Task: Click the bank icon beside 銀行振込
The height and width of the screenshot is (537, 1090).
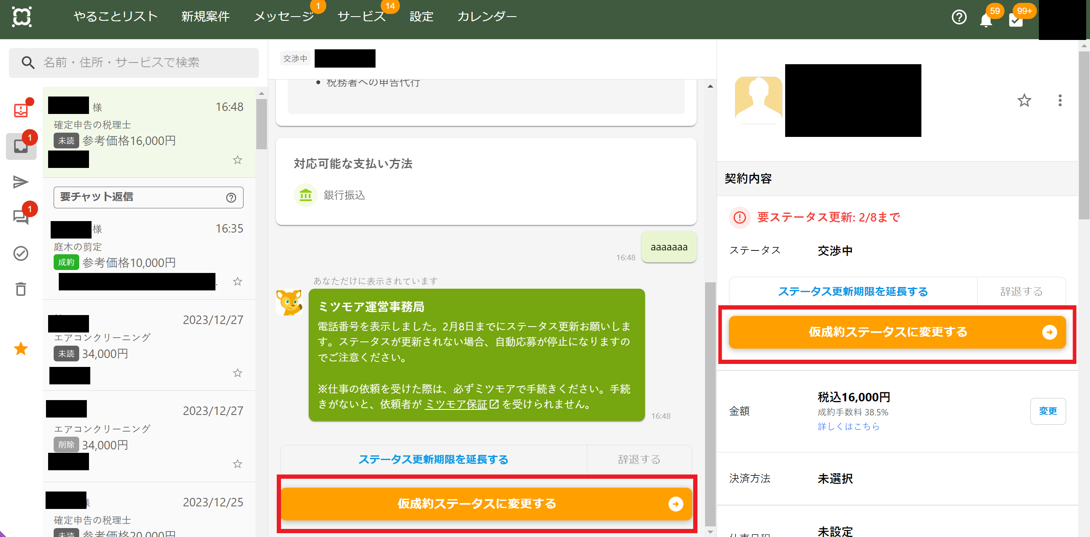Action: pyautogui.click(x=306, y=195)
